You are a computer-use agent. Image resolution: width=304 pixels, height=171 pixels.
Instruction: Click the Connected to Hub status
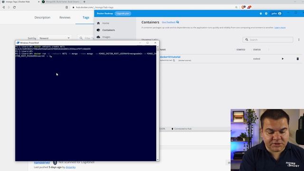tap(181, 129)
